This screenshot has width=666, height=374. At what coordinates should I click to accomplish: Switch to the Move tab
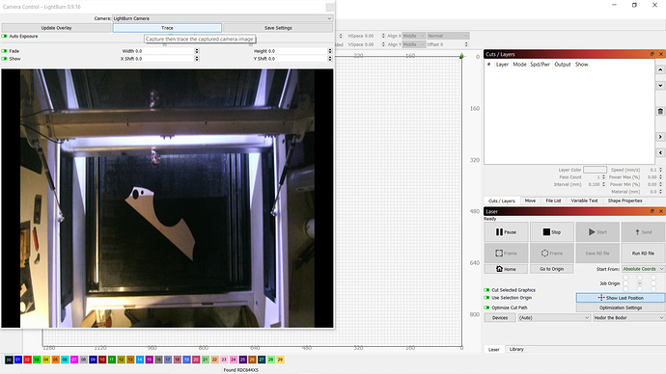coord(530,200)
